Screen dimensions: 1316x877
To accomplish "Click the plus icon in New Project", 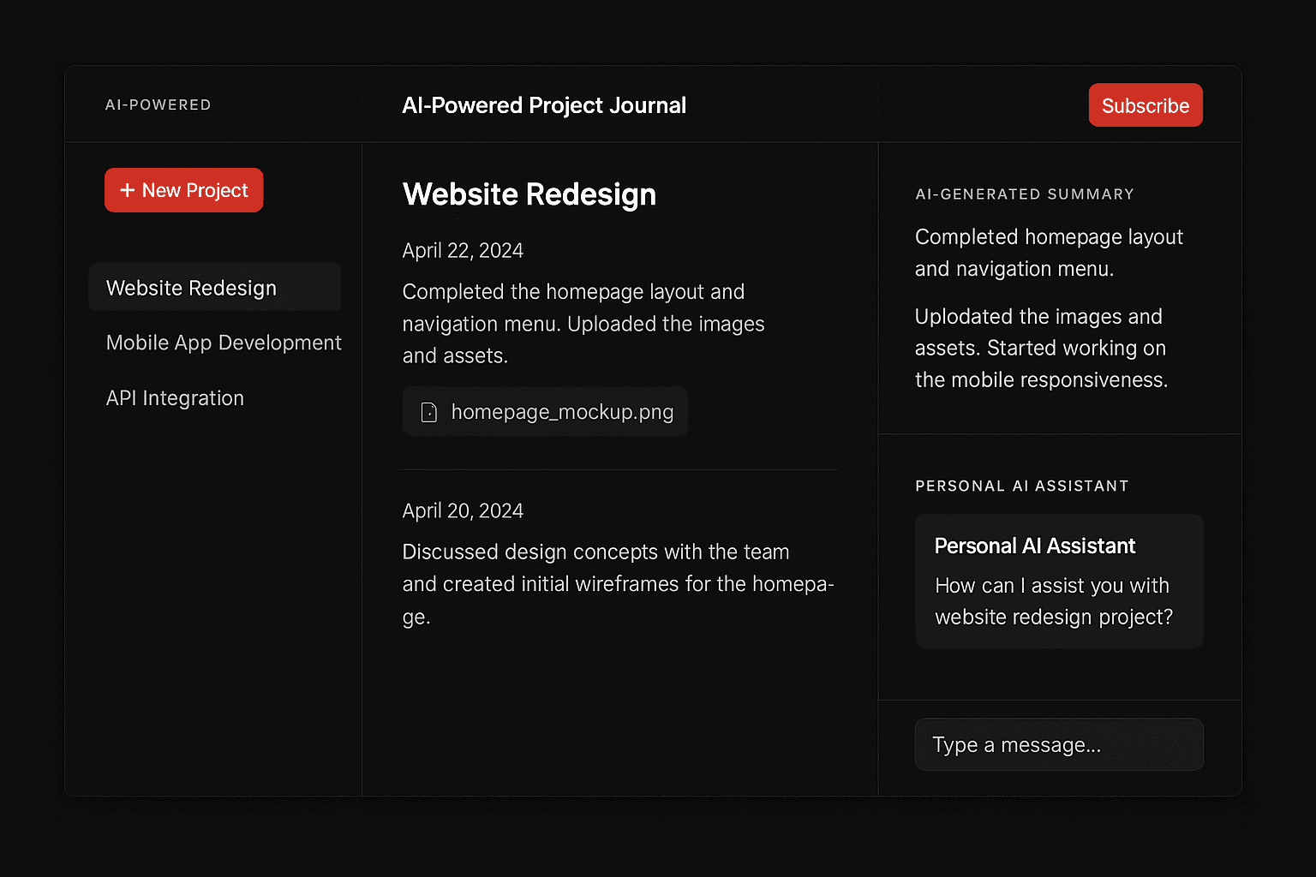I will point(128,190).
